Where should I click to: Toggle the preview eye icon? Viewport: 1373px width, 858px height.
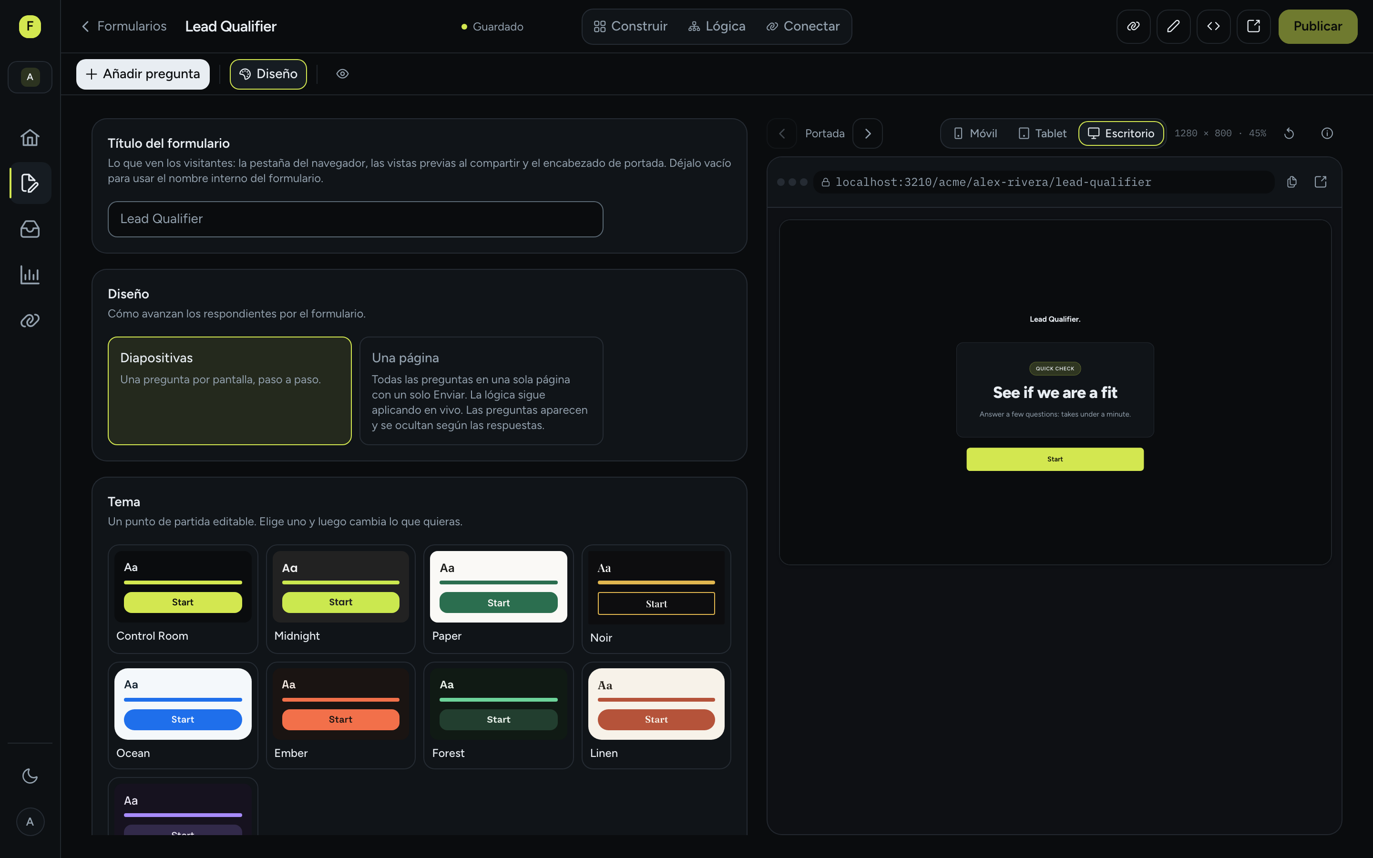(342, 74)
